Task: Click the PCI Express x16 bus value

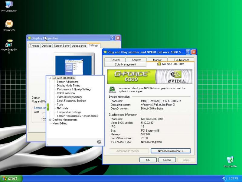Action: point(150,130)
